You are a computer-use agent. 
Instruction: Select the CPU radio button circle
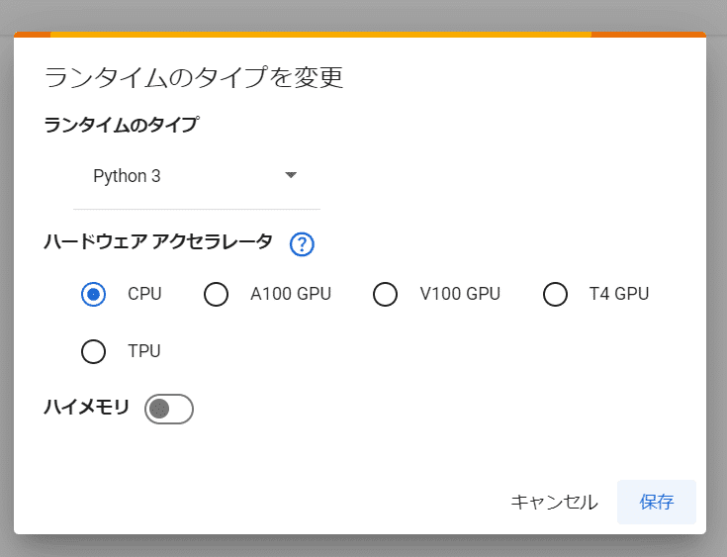pyautogui.click(x=94, y=294)
